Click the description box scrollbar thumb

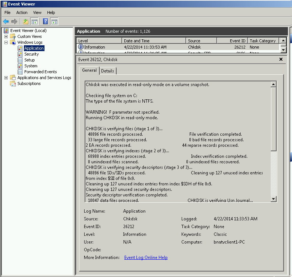click(273, 119)
